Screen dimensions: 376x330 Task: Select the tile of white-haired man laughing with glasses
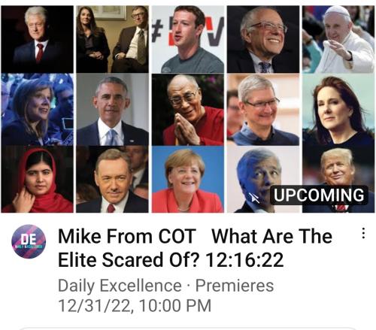(x=263, y=39)
